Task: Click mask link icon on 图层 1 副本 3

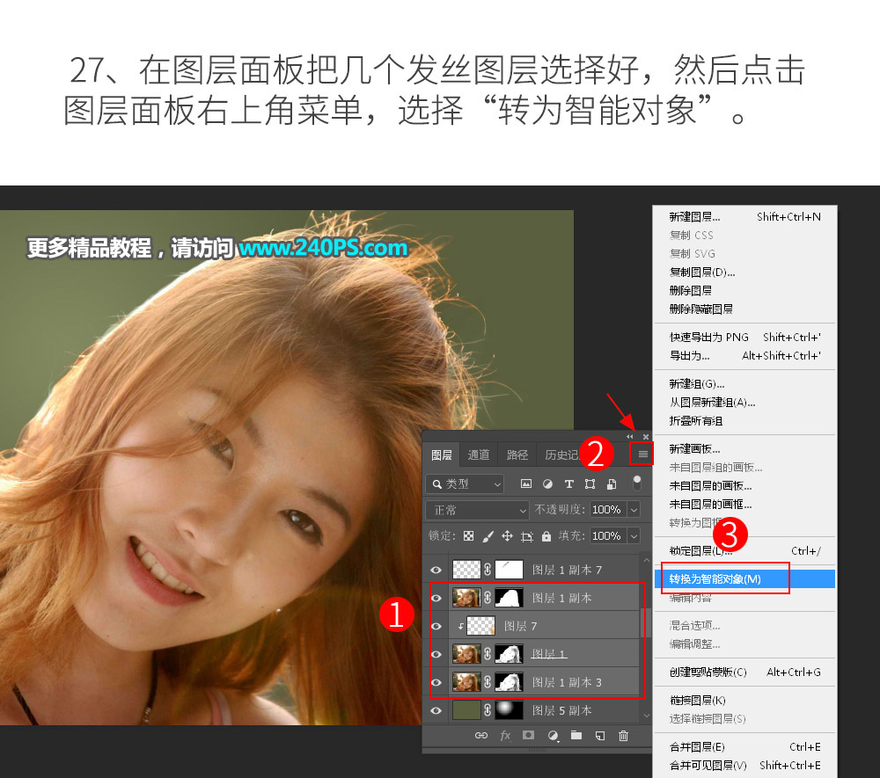Action: click(488, 682)
